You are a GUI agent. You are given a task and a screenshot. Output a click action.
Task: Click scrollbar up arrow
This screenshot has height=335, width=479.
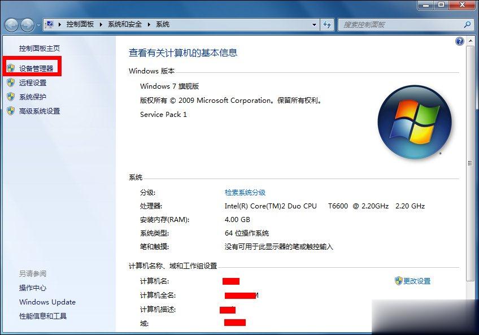tap(470, 42)
